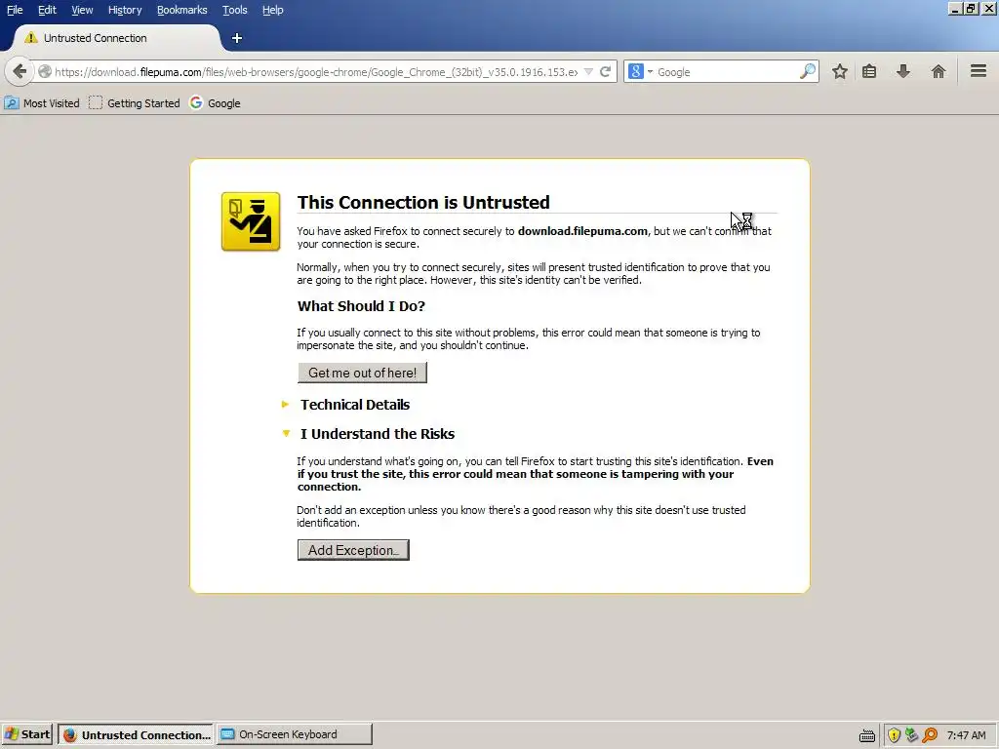999x749 pixels.
Task: Click the Google icon in search box
Action: point(636,71)
